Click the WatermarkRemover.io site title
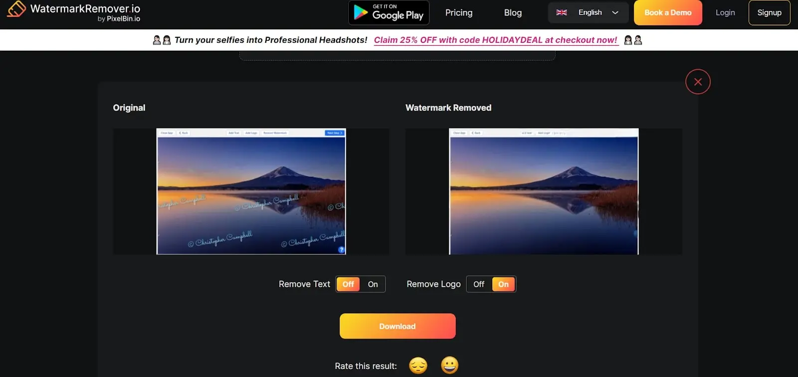The image size is (798, 377). click(x=85, y=8)
